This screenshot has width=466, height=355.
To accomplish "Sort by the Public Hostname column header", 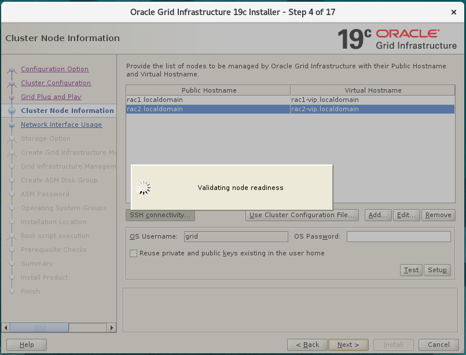I will coord(208,90).
